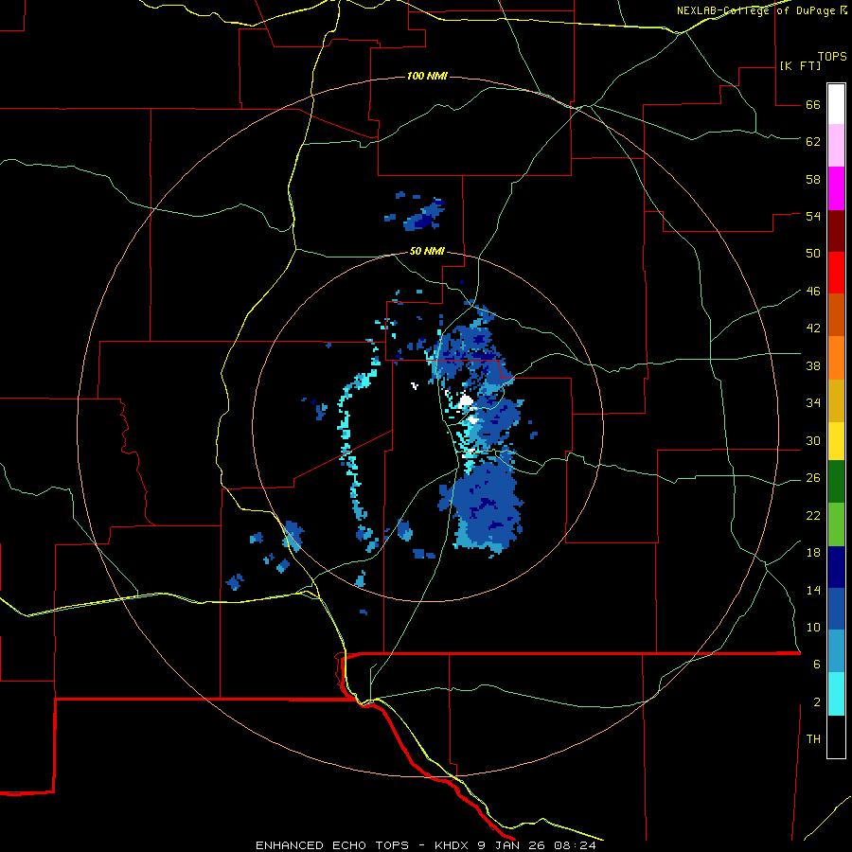
Task: Click the legend value 50
Action: [x=813, y=253]
